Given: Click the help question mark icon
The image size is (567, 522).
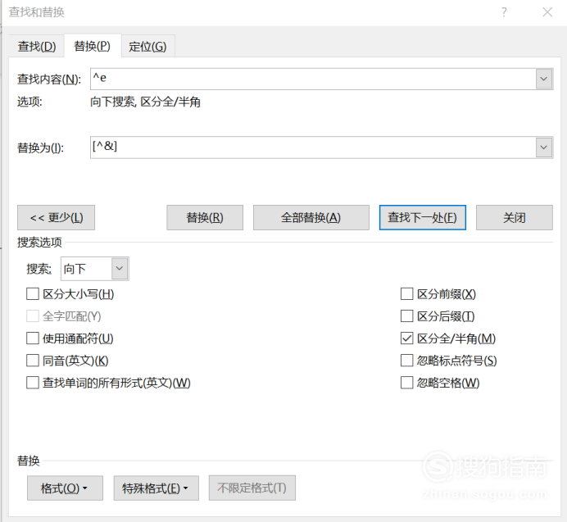Looking at the screenshot, I should (x=504, y=12).
